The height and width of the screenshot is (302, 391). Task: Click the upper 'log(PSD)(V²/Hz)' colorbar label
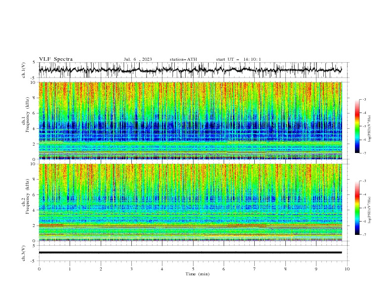(370, 129)
